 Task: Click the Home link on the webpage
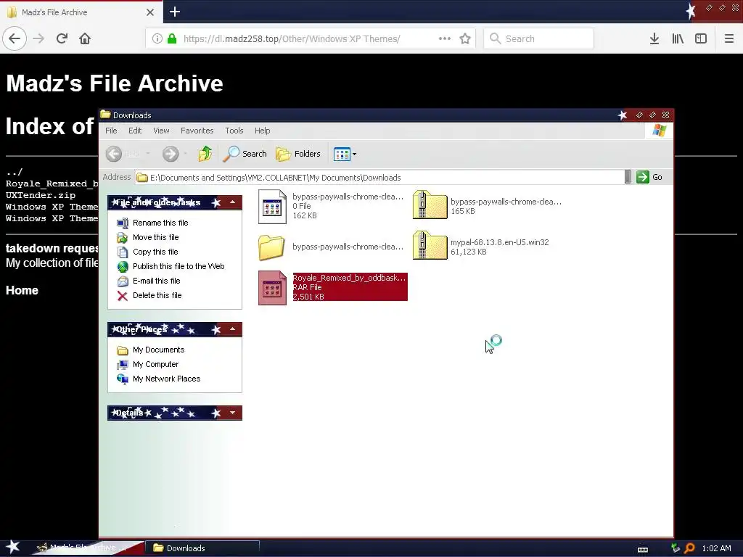pyautogui.click(x=22, y=290)
